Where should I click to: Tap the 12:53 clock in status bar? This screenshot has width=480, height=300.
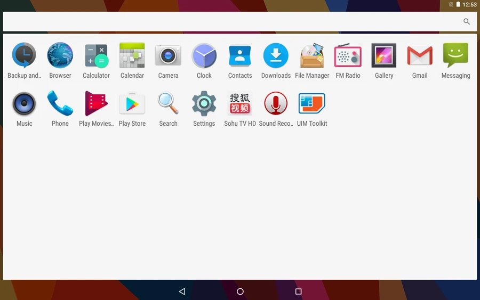(x=469, y=5)
